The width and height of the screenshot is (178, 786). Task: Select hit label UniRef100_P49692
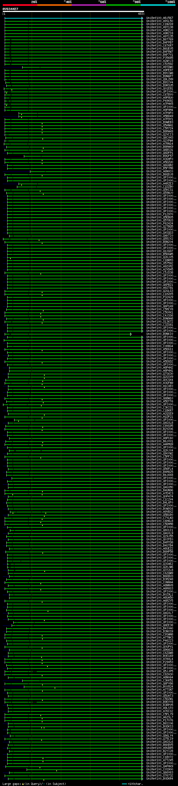coord(160,101)
